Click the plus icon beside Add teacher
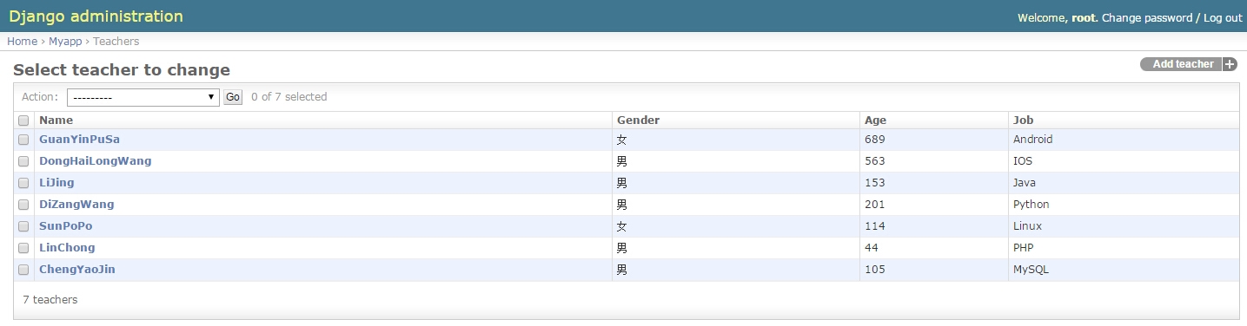Image resolution: width=1247 pixels, height=326 pixels. 1230,64
